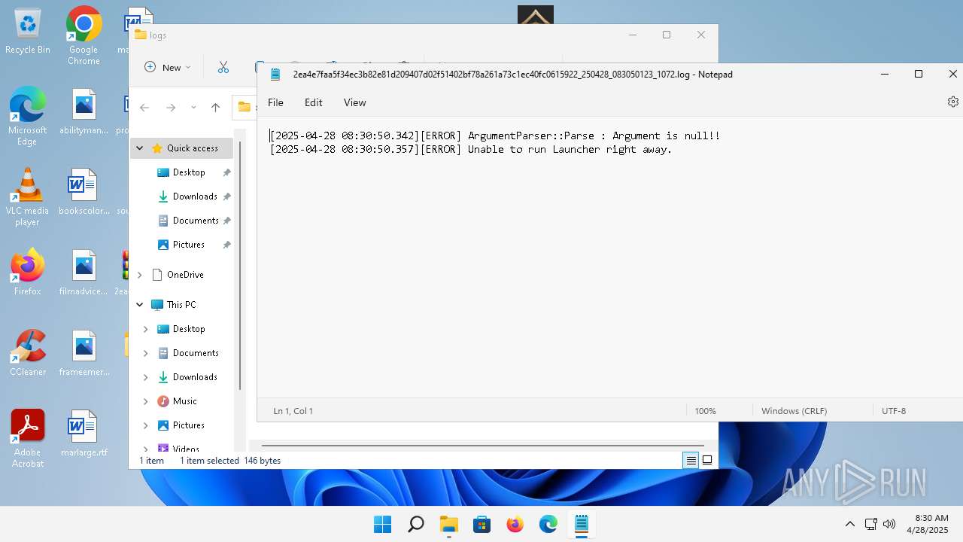Open Firefox desktop icon

click(27, 273)
